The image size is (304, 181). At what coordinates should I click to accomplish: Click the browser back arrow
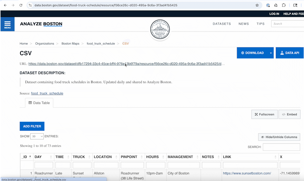click(x=5, y=5)
